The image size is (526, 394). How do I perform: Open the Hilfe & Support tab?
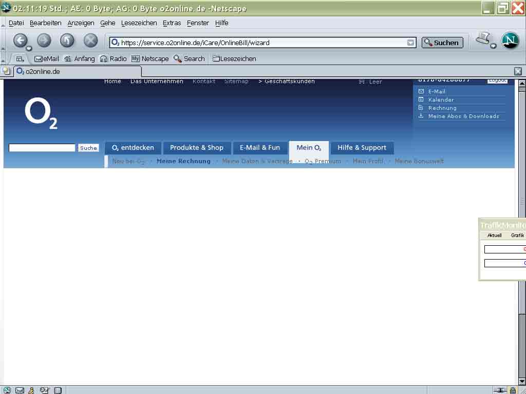pos(362,148)
